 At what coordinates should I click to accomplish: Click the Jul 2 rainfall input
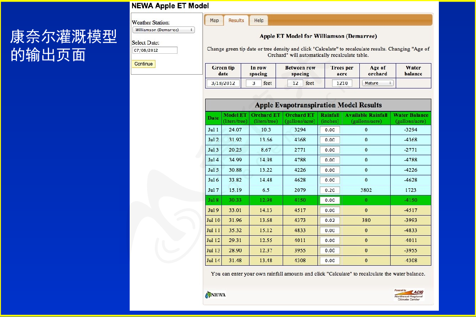click(x=330, y=140)
